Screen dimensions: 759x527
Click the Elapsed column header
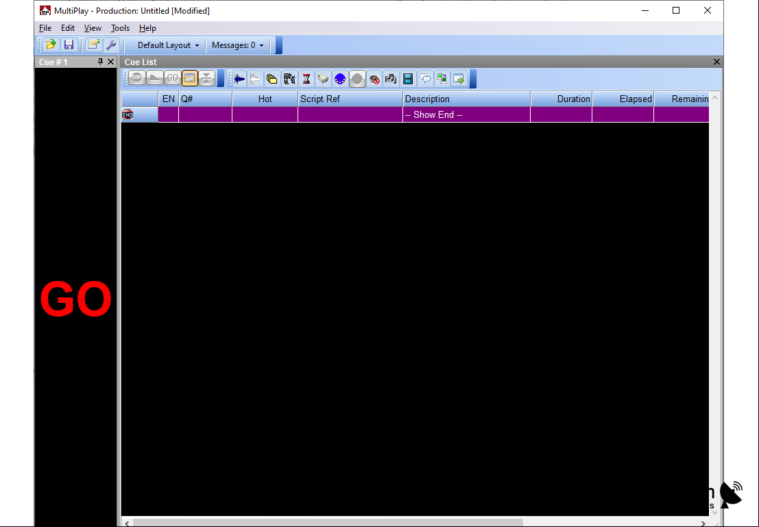point(623,99)
